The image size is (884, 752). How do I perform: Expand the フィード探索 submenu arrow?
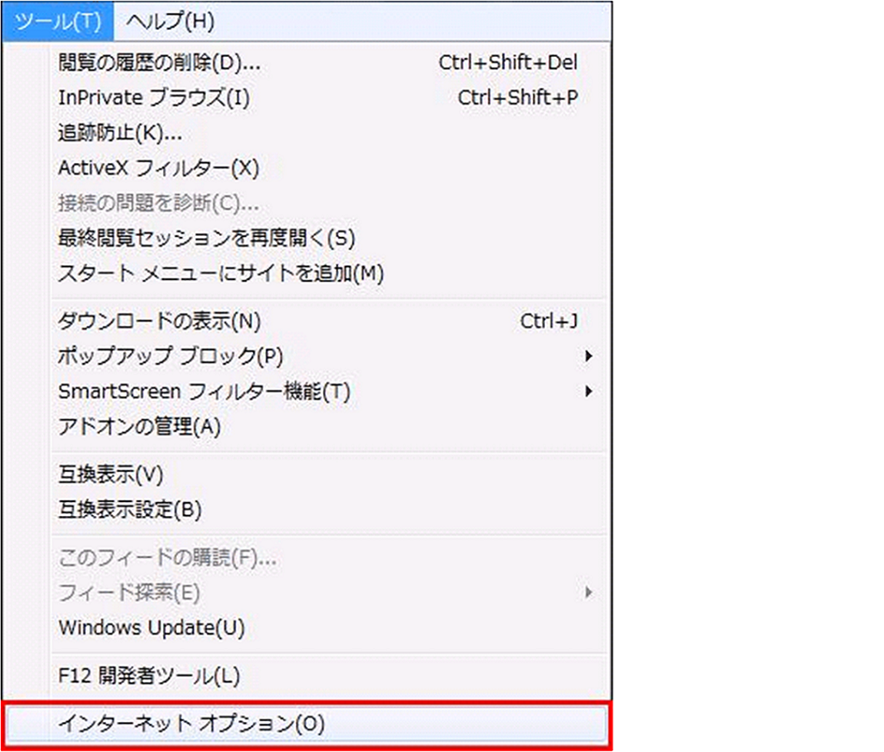[x=590, y=592]
